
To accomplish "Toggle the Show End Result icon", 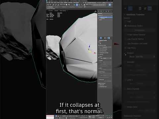I will click(101, 38).
